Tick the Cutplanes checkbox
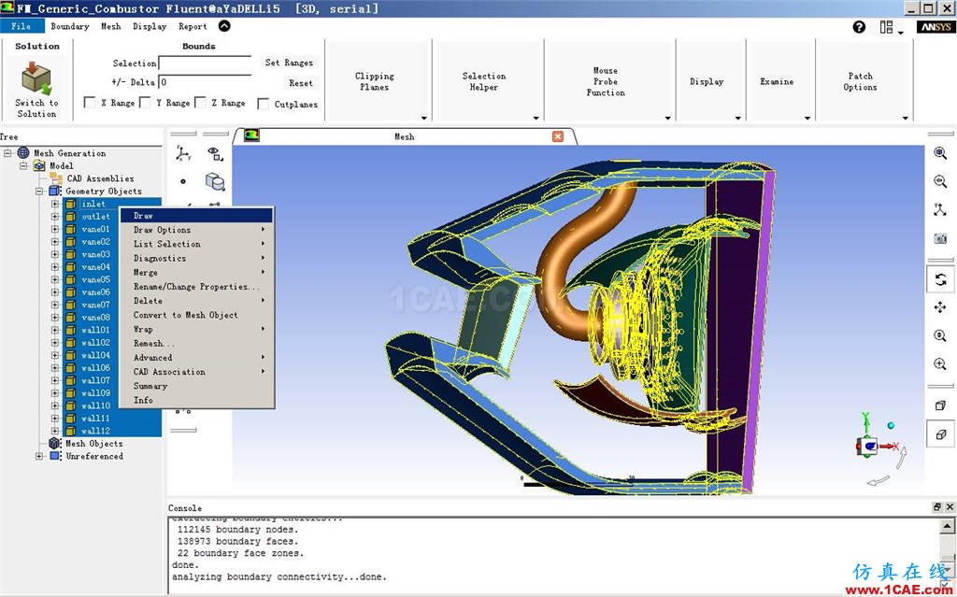This screenshot has height=597, width=957. pos(263,104)
